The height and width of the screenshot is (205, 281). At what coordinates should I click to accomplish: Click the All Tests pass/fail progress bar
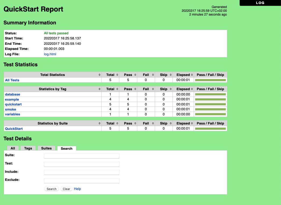(210, 80)
